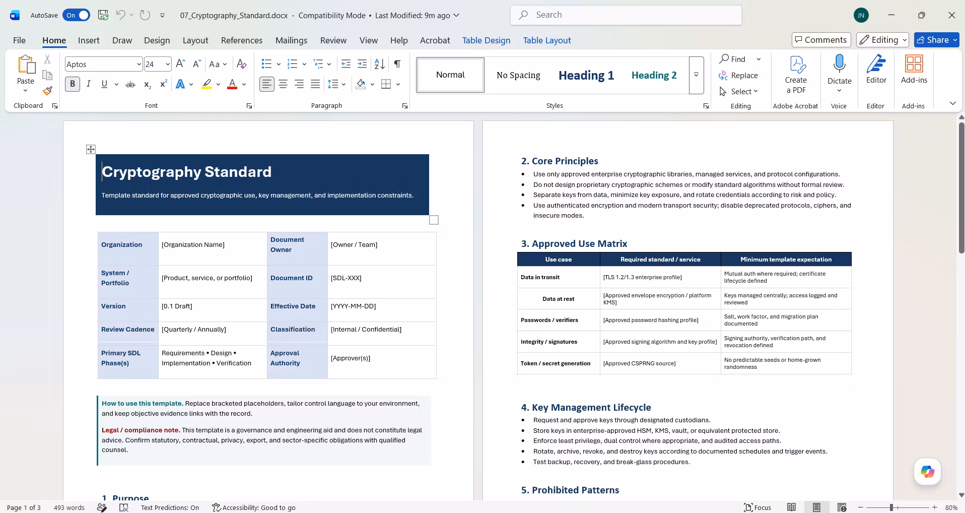Toggle Italic formatting
The height and width of the screenshot is (513, 965).
coord(89,84)
